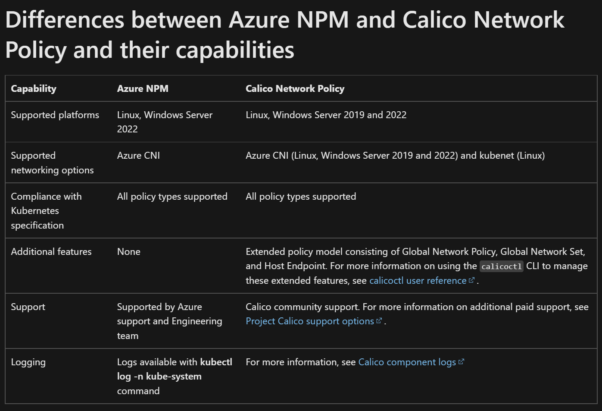The height and width of the screenshot is (411, 602).
Task: Select the Supported platforms row label
Action: click(55, 115)
